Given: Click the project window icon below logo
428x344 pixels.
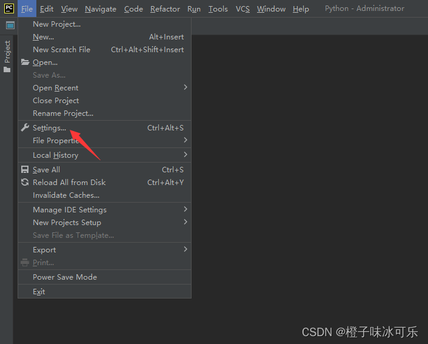Looking at the screenshot, I should 10,25.
